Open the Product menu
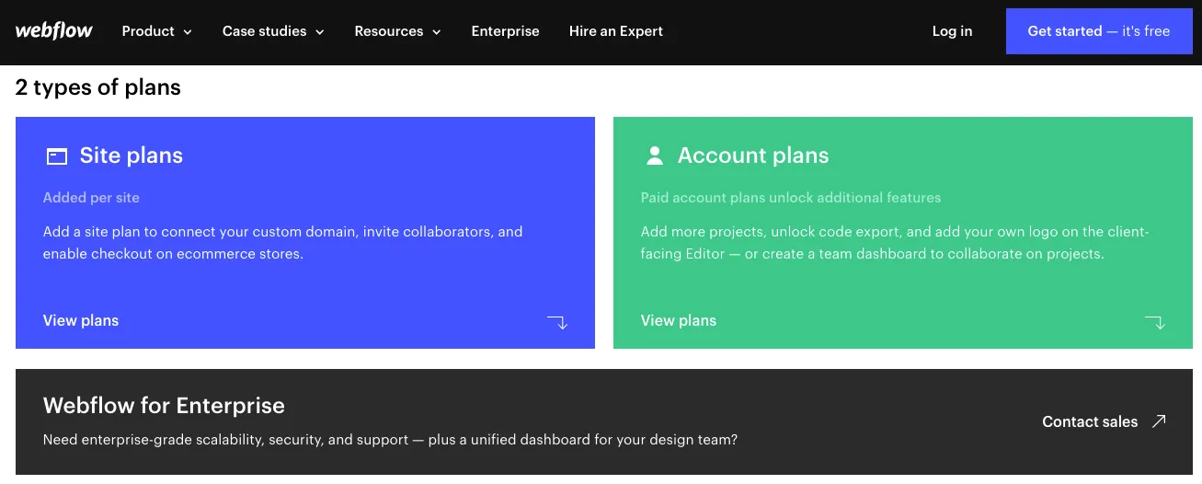 point(157,31)
